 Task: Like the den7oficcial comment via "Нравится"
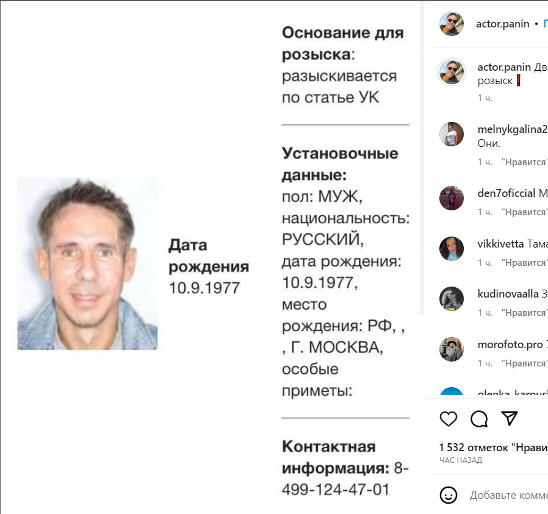[525, 212]
